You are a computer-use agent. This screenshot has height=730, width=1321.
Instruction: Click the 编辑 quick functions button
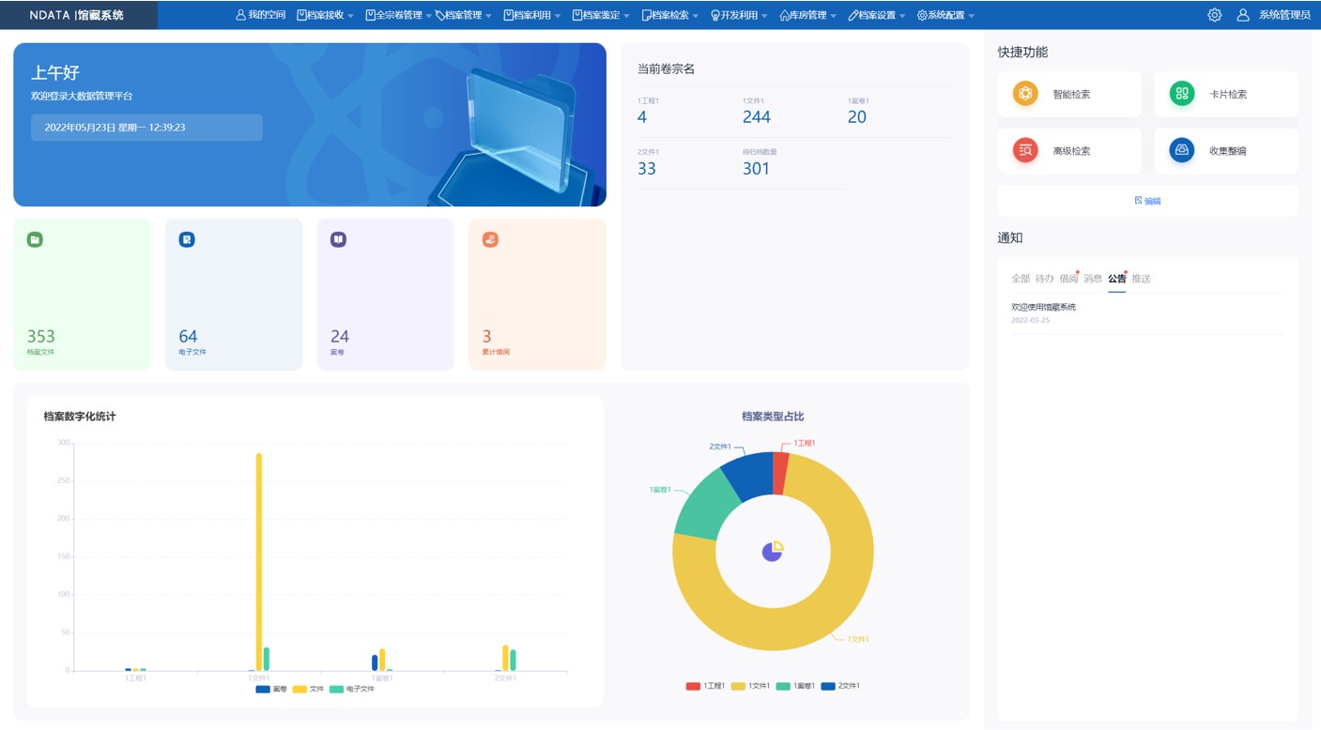[x=1147, y=201]
